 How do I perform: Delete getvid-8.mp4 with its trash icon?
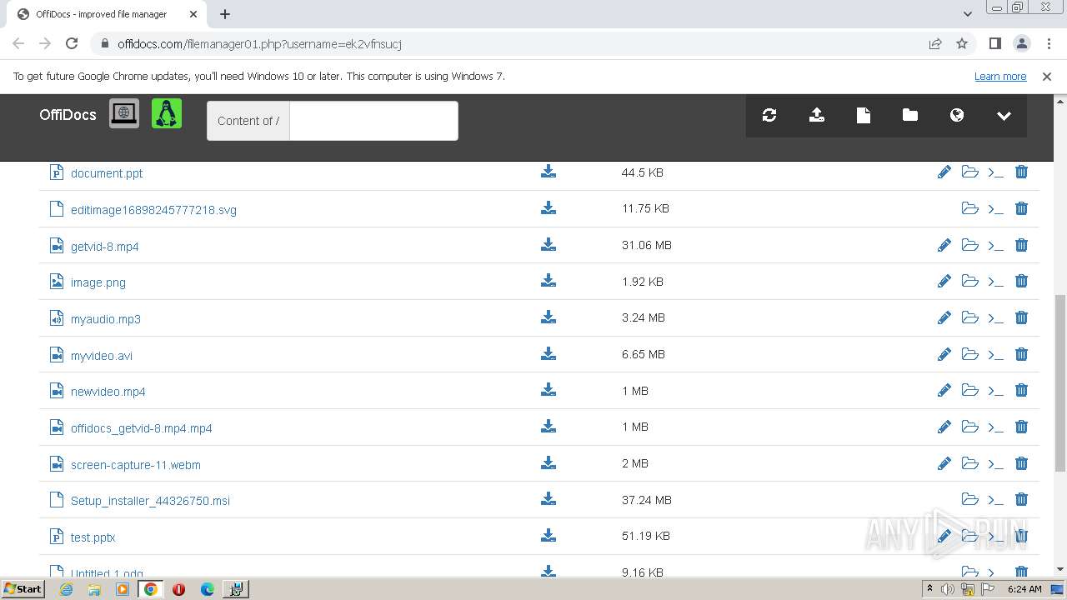point(1021,245)
